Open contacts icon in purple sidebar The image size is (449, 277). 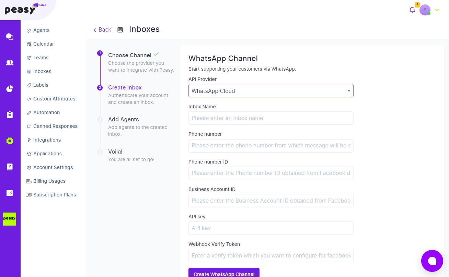click(x=10, y=63)
